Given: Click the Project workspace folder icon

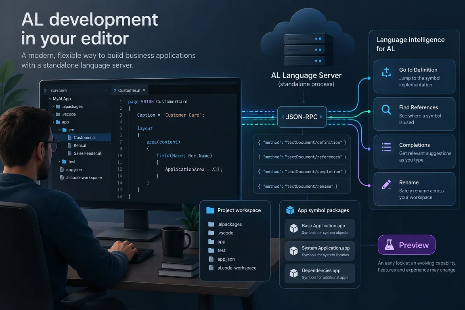Looking at the screenshot, I should point(210,210).
